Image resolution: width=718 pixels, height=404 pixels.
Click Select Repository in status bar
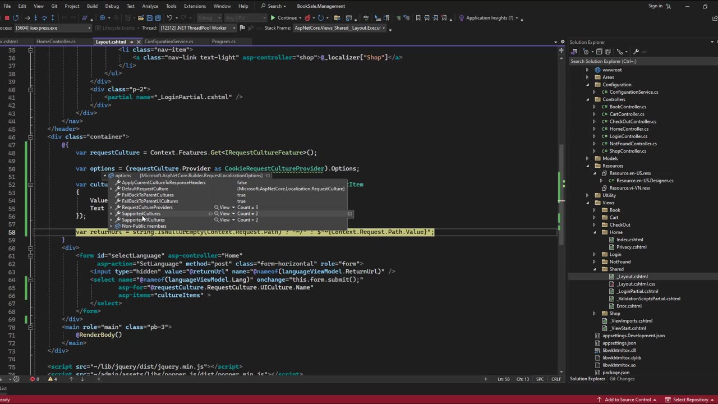click(689, 400)
